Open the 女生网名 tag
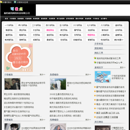Viewport: 130px width, 130px height. click(x=36, y=30)
